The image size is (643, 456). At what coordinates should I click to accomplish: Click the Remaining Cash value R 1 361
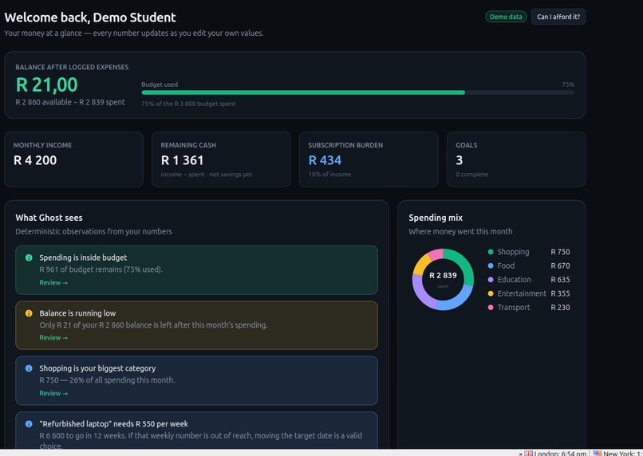tap(182, 160)
